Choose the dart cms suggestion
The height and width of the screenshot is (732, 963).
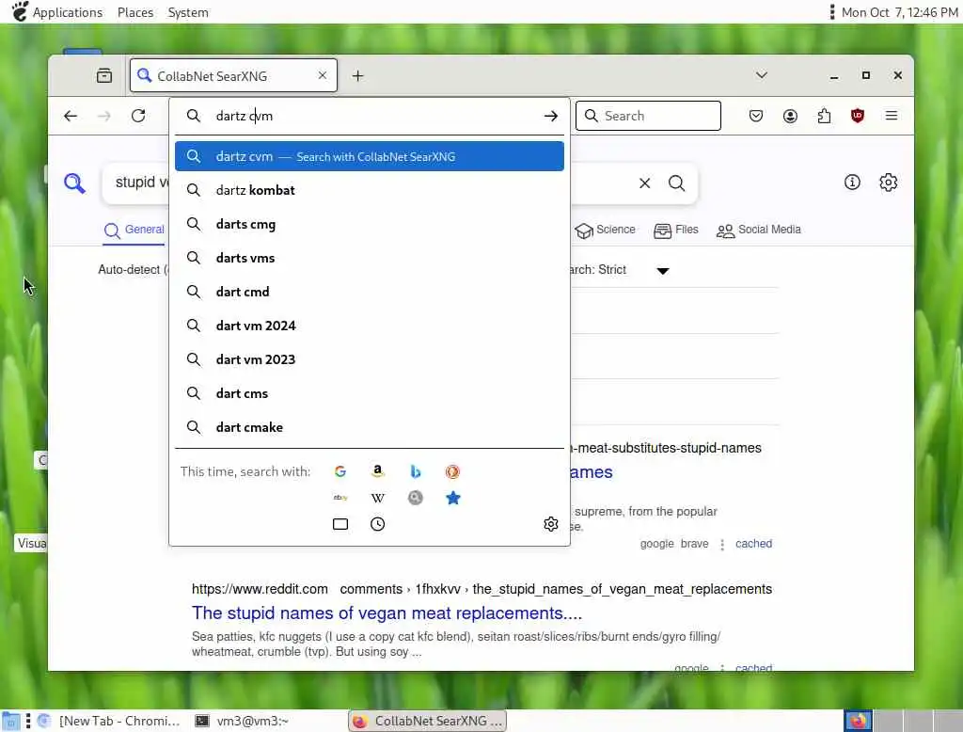(369, 392)
